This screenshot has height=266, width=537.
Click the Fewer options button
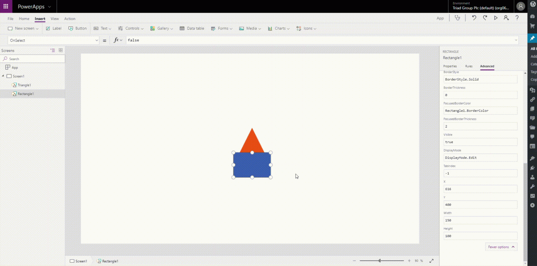click(501, 247)
